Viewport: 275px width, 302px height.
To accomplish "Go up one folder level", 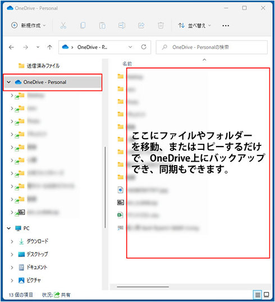I will (50, 47).
